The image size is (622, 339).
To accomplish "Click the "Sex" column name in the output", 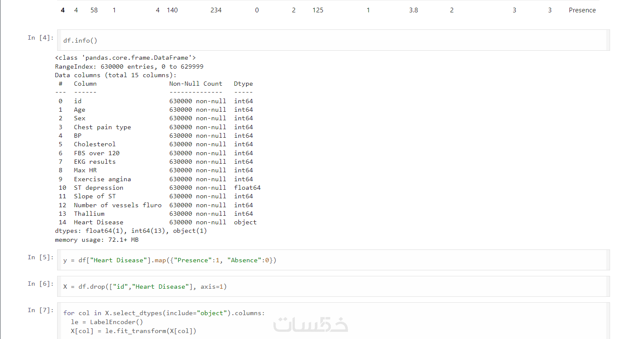I will click(x=79, y=118).
